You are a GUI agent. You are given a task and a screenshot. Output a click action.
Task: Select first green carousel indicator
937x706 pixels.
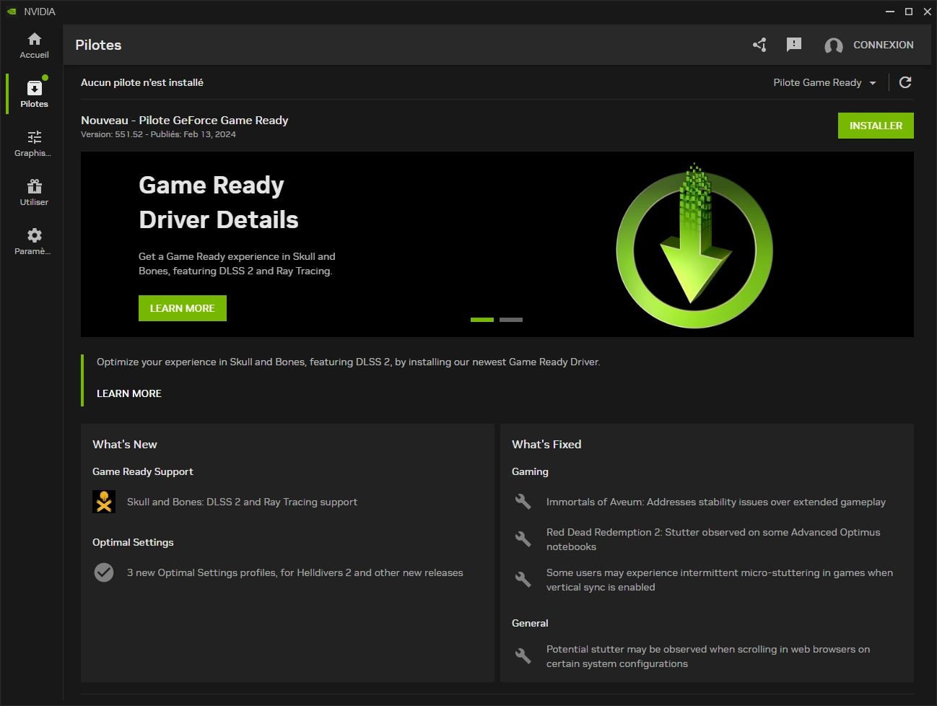[x=482, y=320]
